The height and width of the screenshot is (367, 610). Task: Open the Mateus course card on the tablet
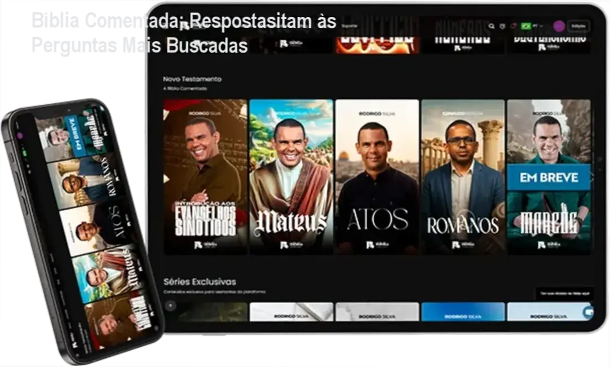[x=291, y=177]
